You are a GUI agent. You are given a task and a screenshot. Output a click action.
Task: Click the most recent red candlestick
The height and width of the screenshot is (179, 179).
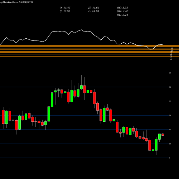pyautogui.click(x=163, y=135)
